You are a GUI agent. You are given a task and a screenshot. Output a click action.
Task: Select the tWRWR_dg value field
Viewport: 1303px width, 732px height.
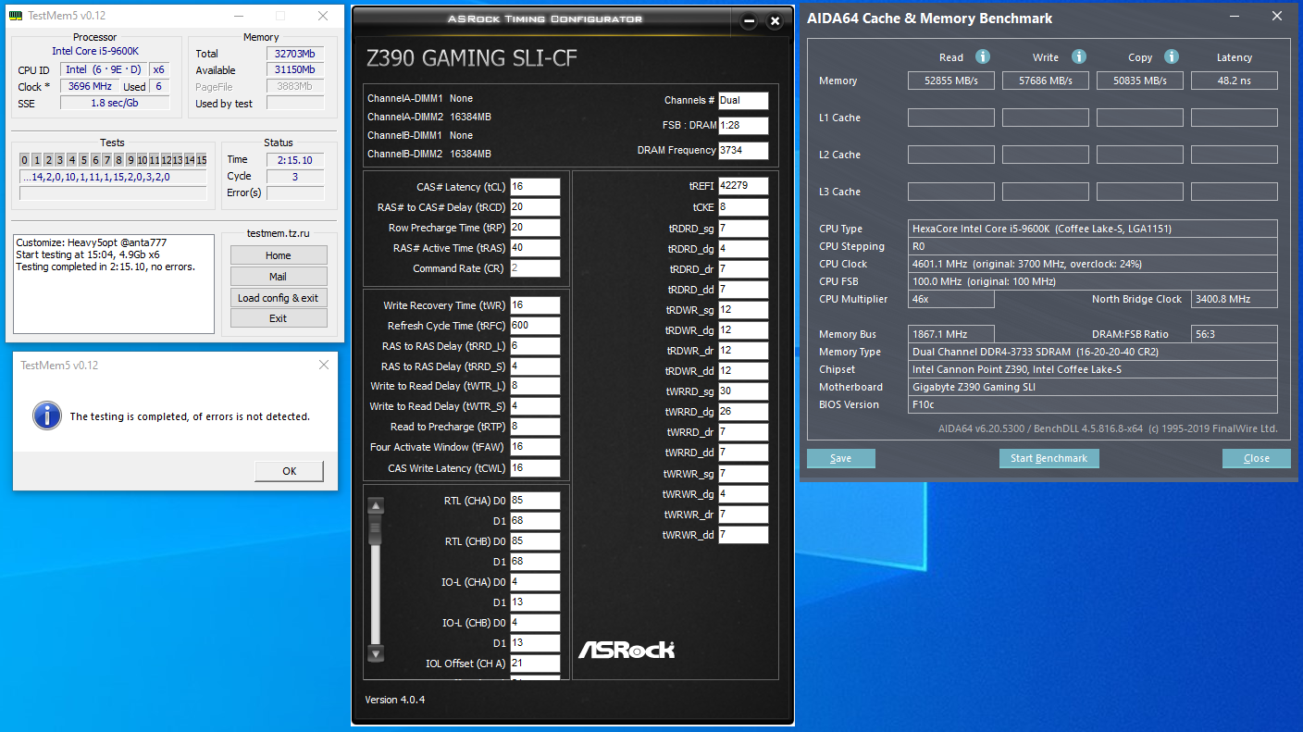click(743, 494)
